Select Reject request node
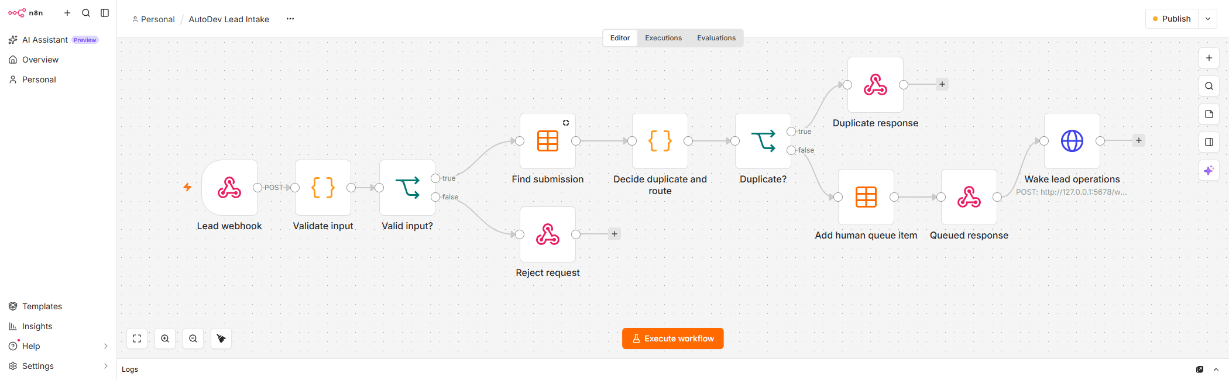The height and width of the screenshot is (380, 1229). [548, 234]
